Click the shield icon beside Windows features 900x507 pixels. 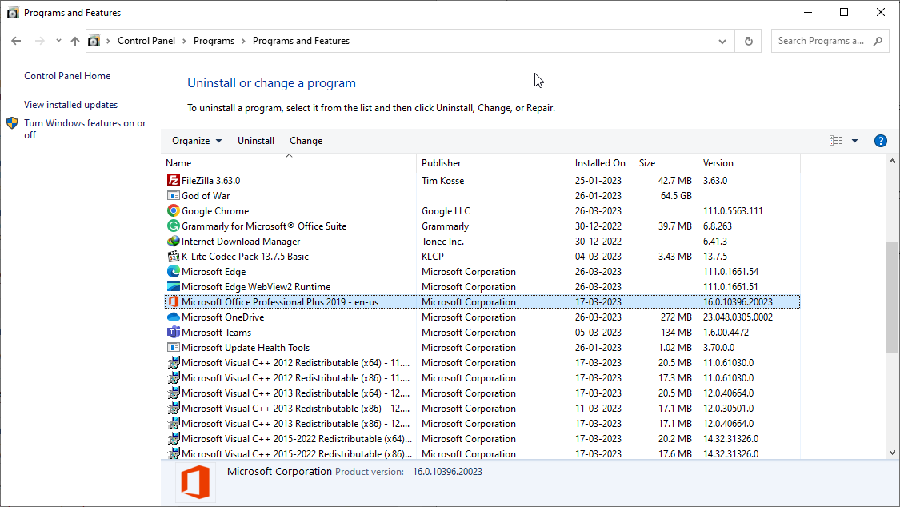click(x=12, y=122)
